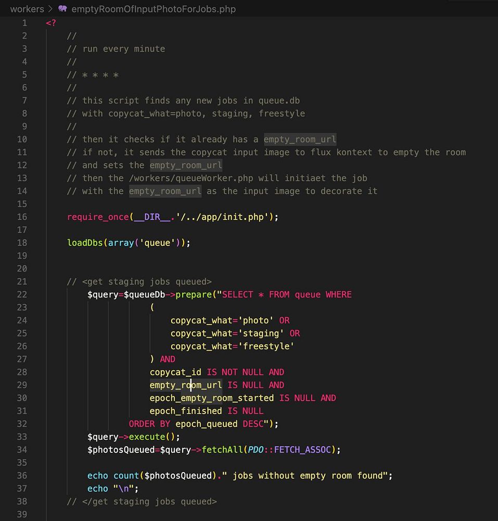
Task: Click "epoch_queued" on line 32
Action: (207, 424)
